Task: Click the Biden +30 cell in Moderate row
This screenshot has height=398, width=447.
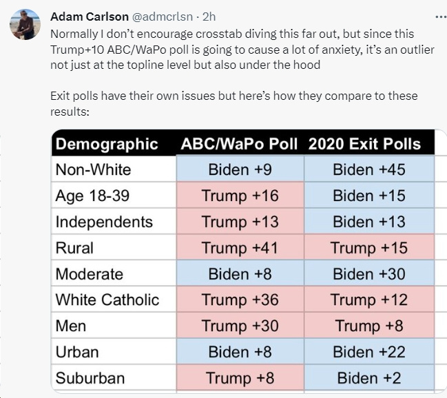Action: [x=368, y=274]
